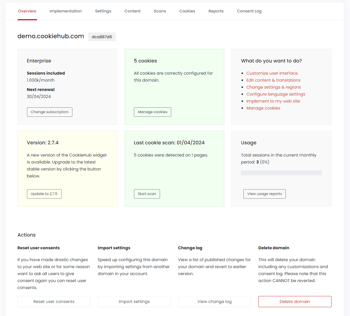
Task: View the Reports tab
Action: 216,11
